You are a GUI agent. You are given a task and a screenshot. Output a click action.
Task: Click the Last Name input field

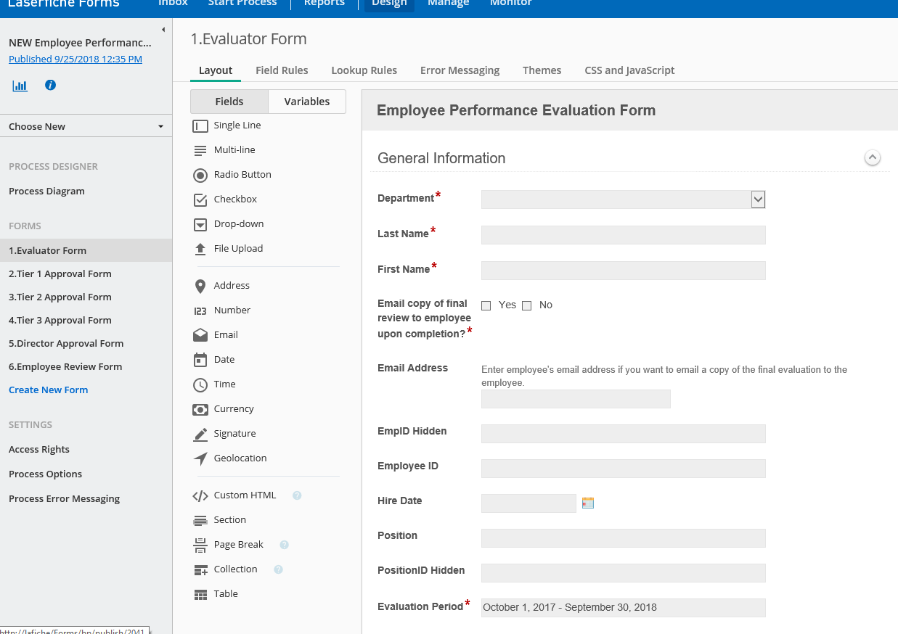[623, 235]
